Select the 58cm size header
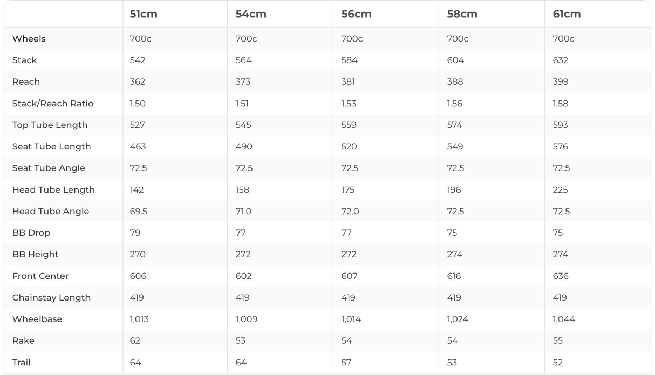 pos(462,14)
